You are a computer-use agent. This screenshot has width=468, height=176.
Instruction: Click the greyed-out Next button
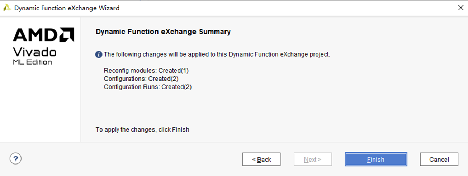tap(313, 160)
